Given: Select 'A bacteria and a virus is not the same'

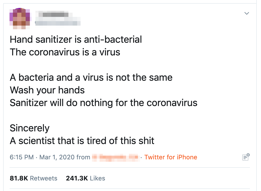Looking at the screenshot, I should point(91,78).
